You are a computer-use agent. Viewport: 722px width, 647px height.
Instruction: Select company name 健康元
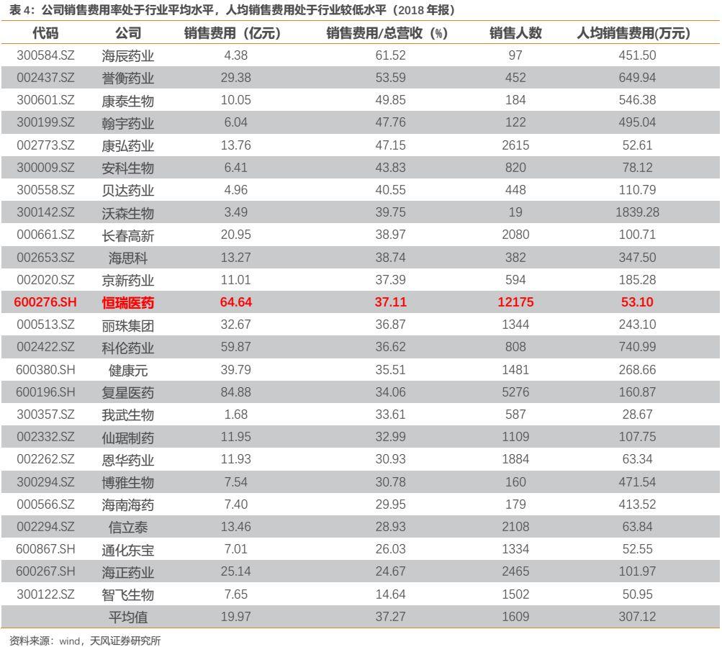[128, 370]
